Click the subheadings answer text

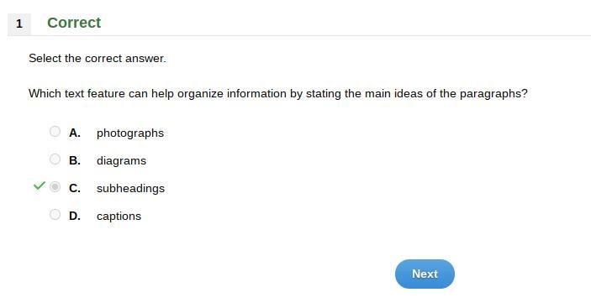[131, 189]
